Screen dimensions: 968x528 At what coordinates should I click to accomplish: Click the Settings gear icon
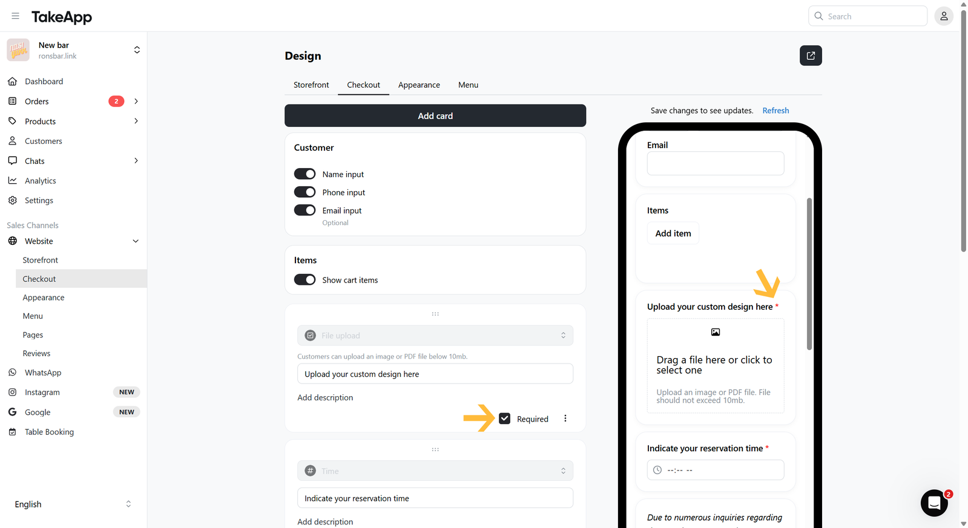pos(13,200)
